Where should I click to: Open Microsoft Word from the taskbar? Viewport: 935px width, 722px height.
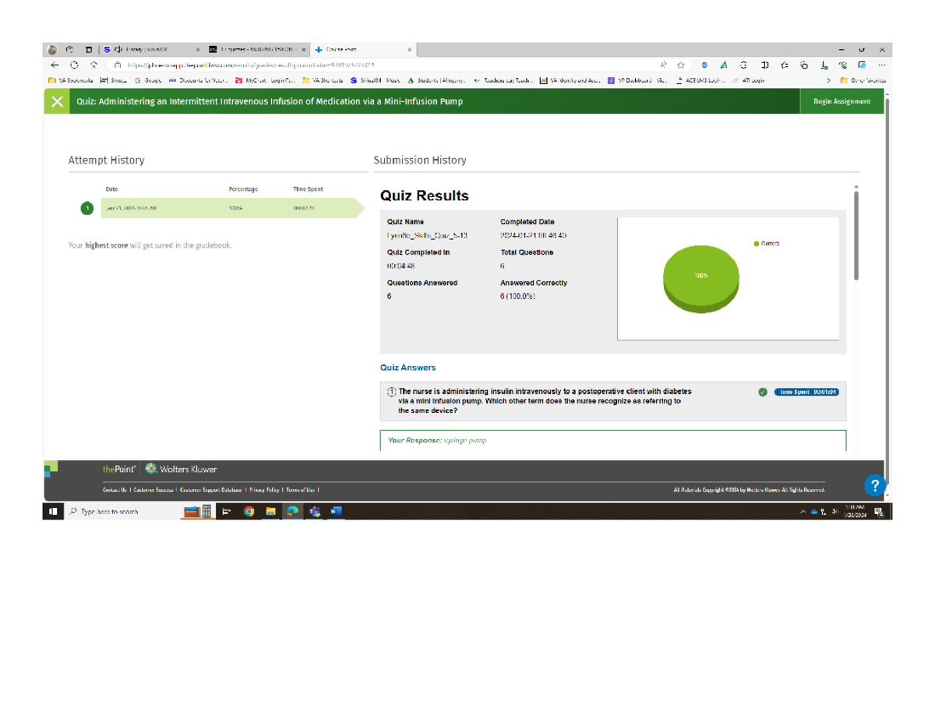(336, 512)
